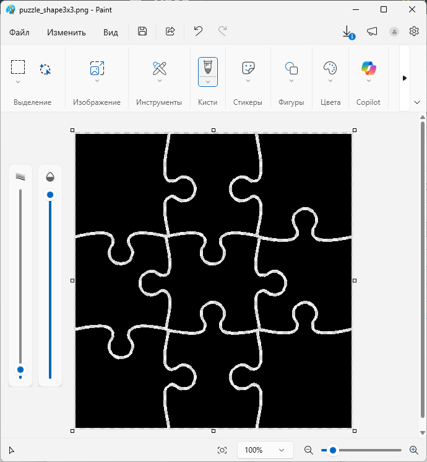This screenshot has width=427, height=462.
Task: Click the fit-to-window icon in the status bar
Action: click(222, 450)
